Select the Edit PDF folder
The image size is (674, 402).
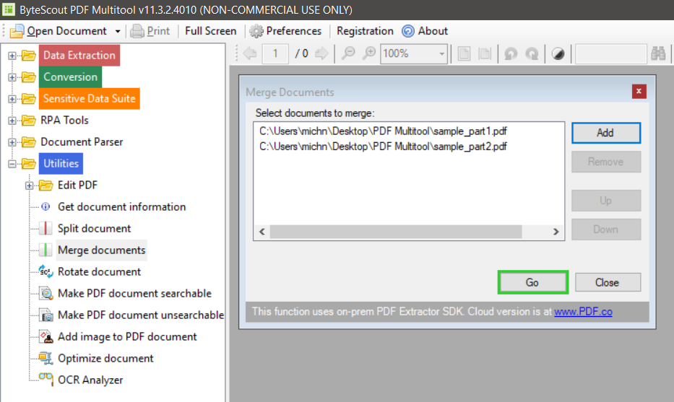click(x=77, y=185)
